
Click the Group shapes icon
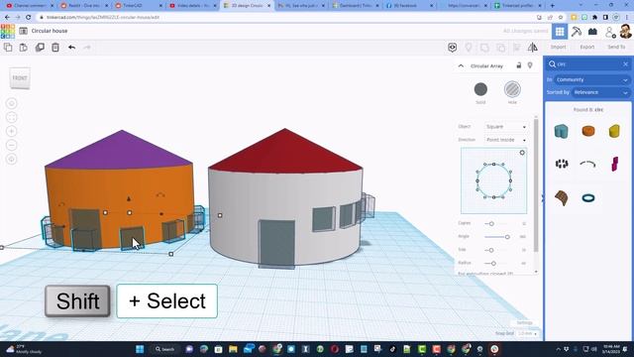[484, 48]
